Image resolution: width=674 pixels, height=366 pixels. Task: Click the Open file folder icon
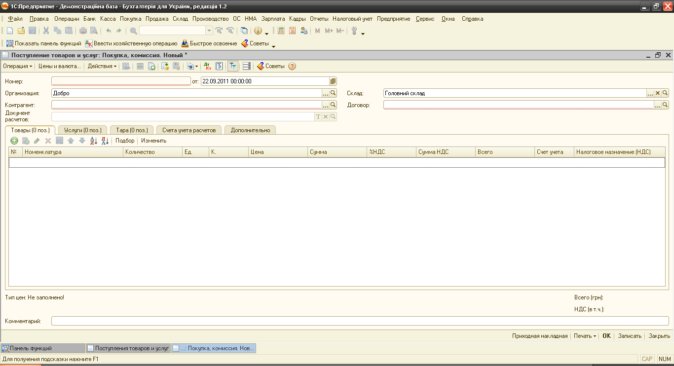click(x=21, y=31)
